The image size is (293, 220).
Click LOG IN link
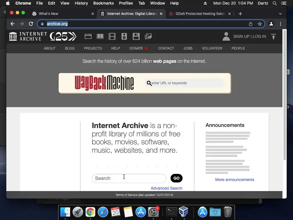click(x=259, y=36)
